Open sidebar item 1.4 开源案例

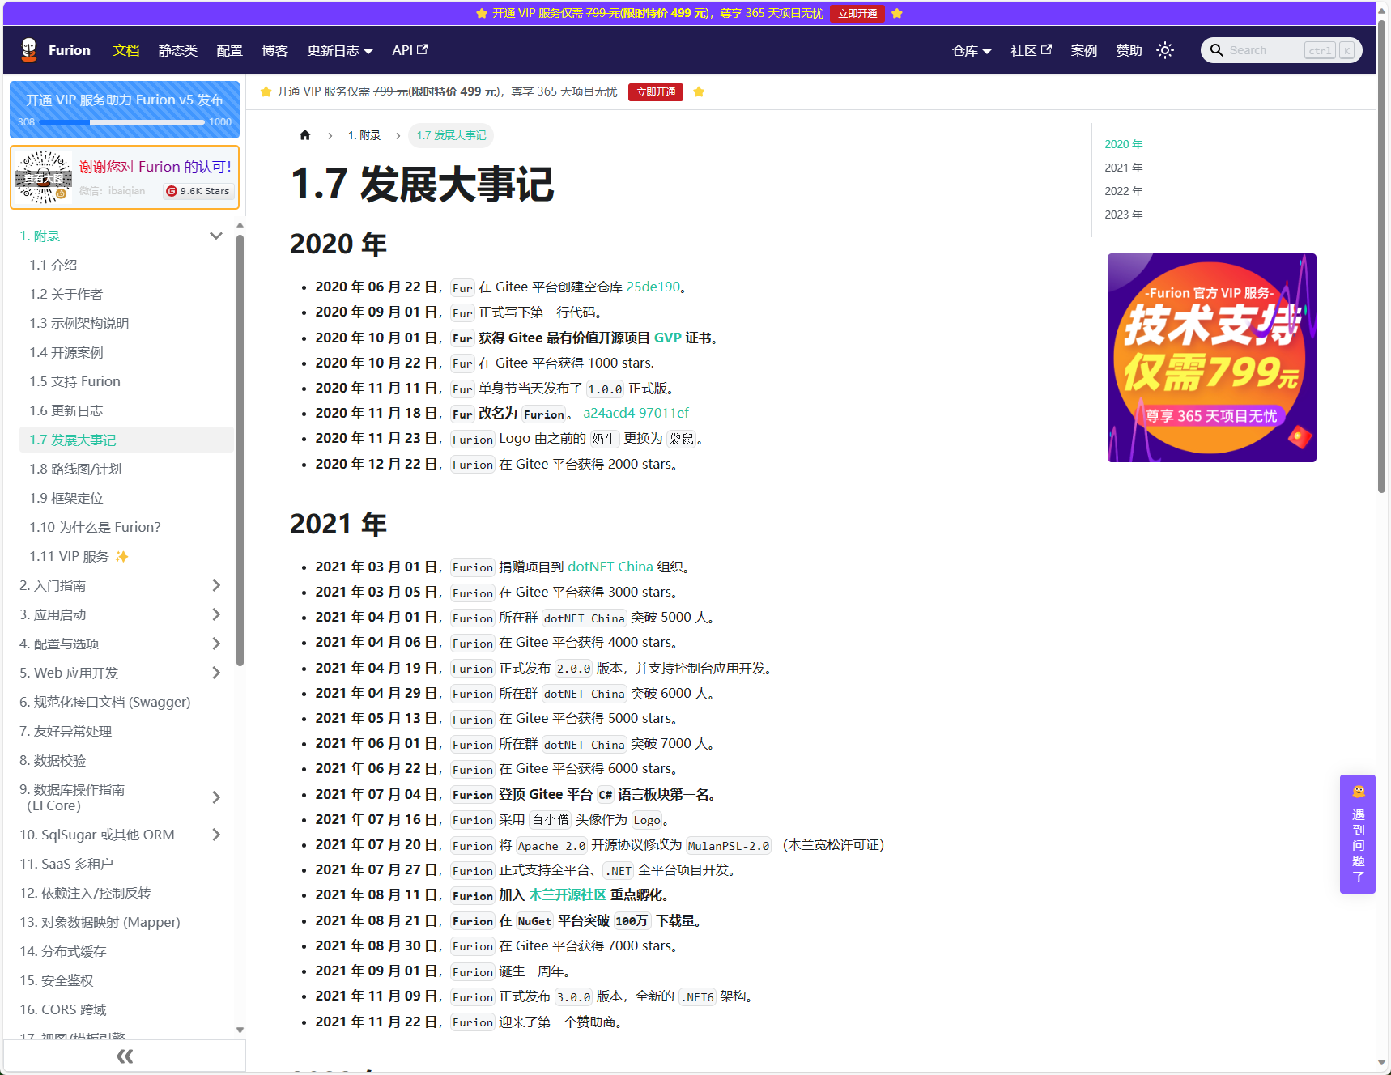pyautogui.click(x=126, y=352)
